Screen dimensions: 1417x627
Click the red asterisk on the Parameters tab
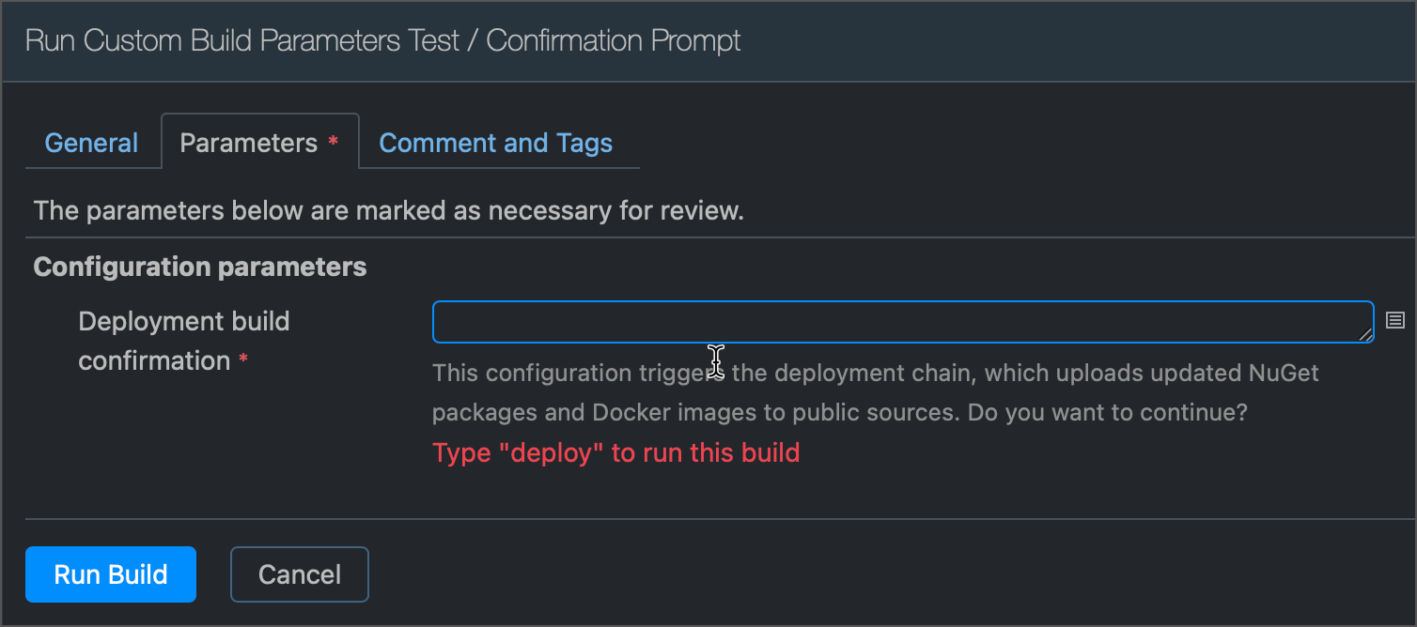333,142
